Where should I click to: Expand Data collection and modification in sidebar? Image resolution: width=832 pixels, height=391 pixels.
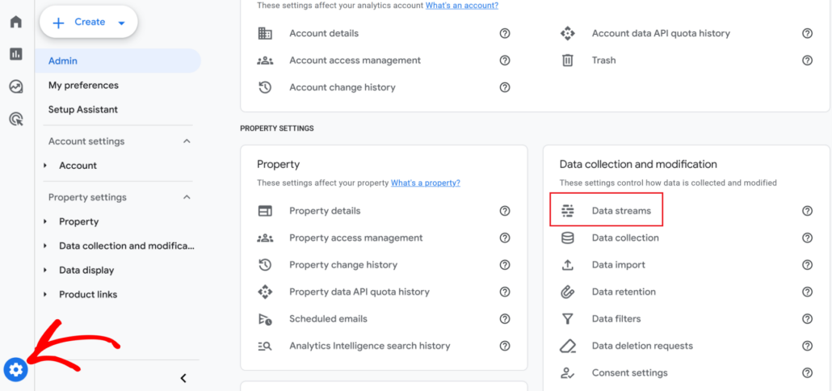click(x=45, y=246)
